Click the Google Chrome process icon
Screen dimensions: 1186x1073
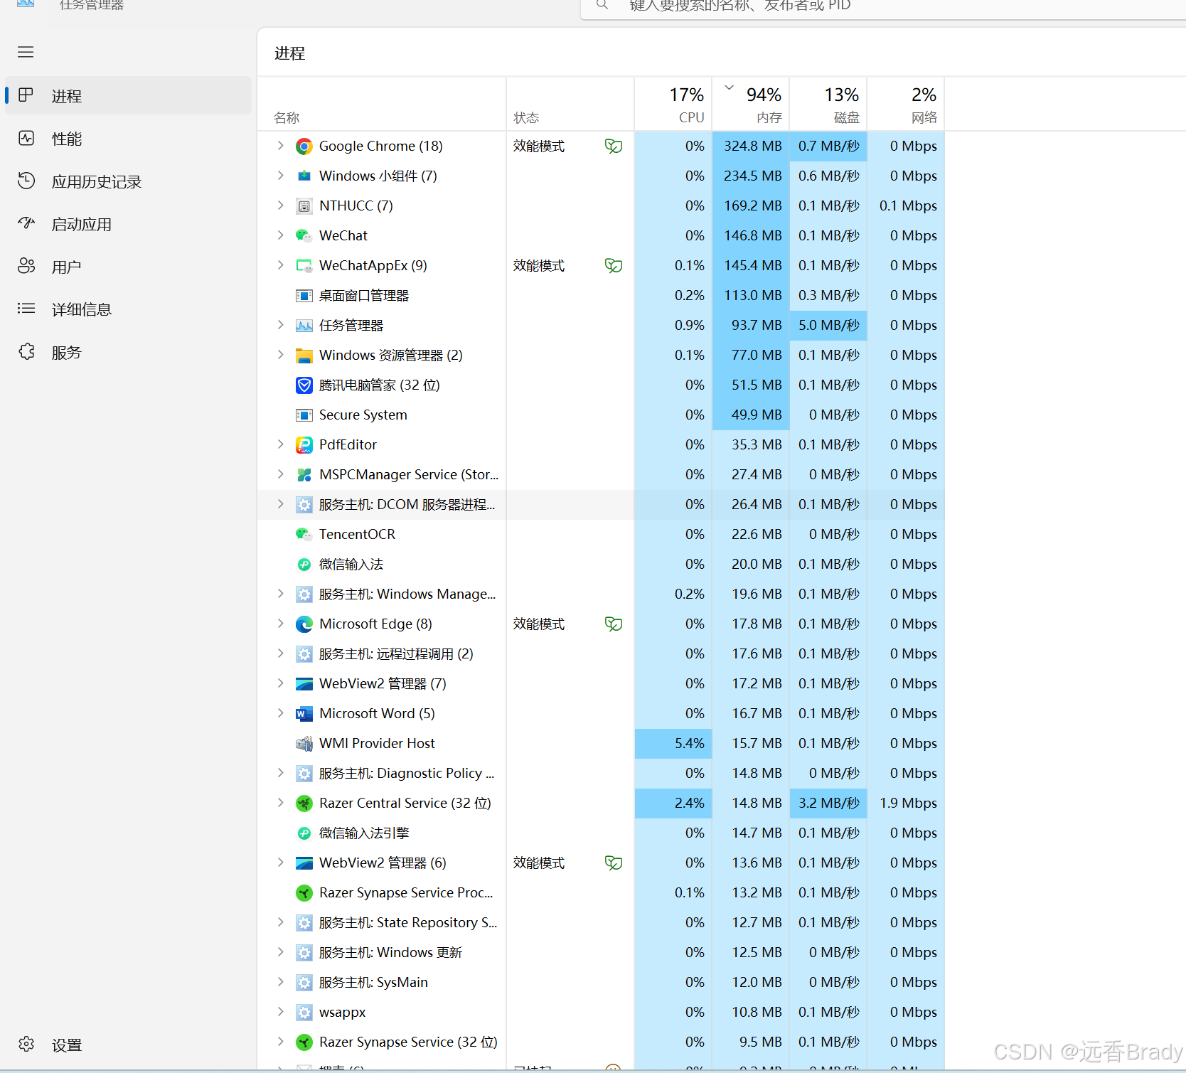pyautogui.click(x=304, y=146)
